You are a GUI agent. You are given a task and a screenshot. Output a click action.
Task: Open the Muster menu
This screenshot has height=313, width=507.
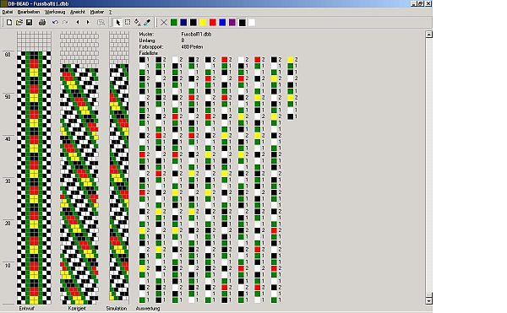point(97,12)
